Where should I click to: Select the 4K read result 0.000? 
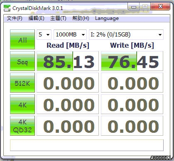point(68,104)
